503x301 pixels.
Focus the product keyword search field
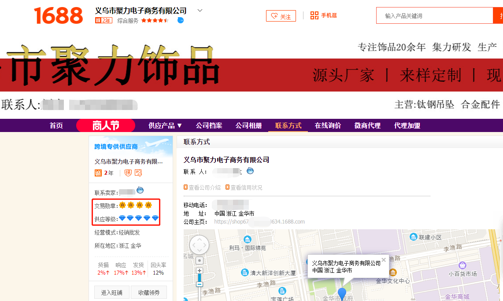coord(434,15)
